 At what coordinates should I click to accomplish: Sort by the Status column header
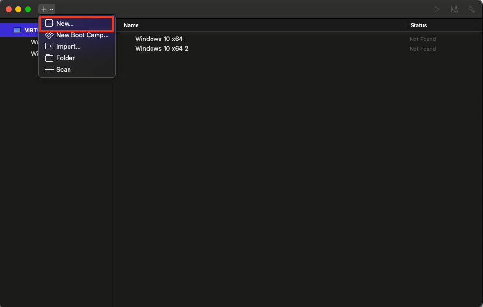[x=418, y=25]
